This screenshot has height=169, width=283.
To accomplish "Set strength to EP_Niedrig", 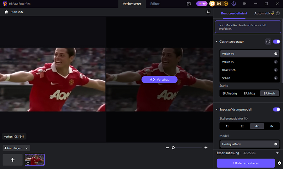I will click(x=230, y=93).
